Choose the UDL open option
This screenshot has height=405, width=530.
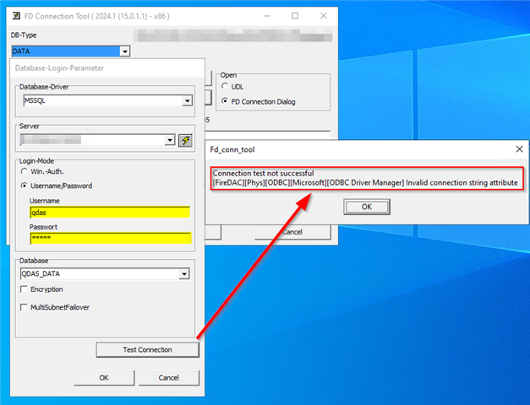point(225,86)
